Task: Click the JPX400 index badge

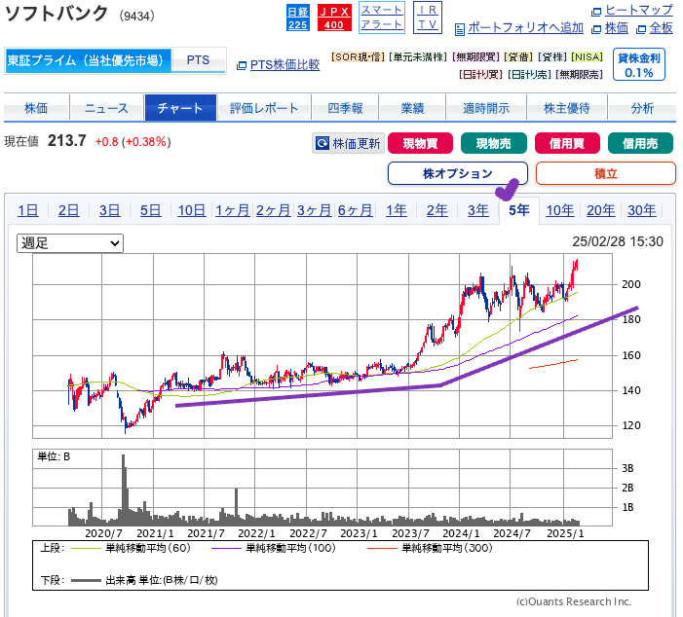Action: coord(334,18)
